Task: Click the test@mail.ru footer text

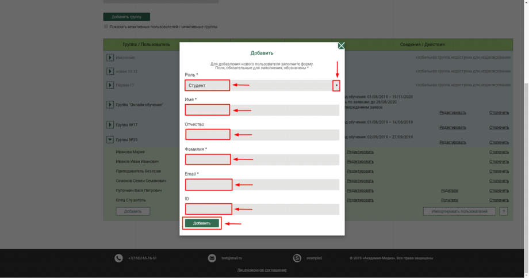Action: (x=231, y=258)
